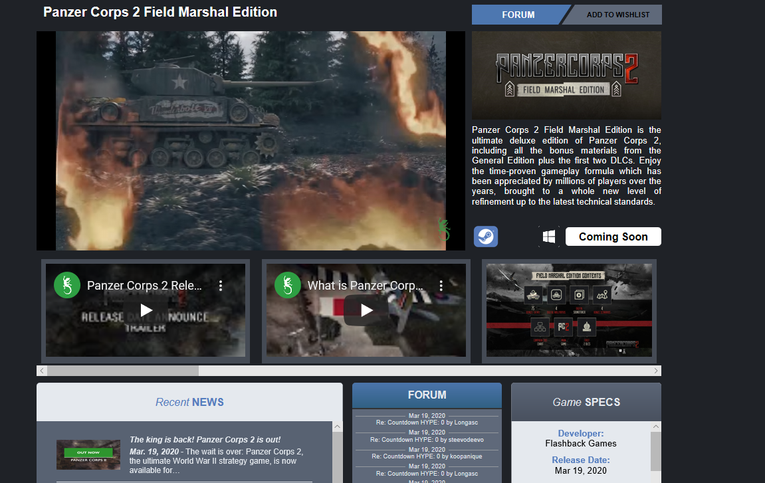Click the media gallery horizontal scrollbar thumb
The height and width of the screenshot is (483, 765).
[122, 371]
